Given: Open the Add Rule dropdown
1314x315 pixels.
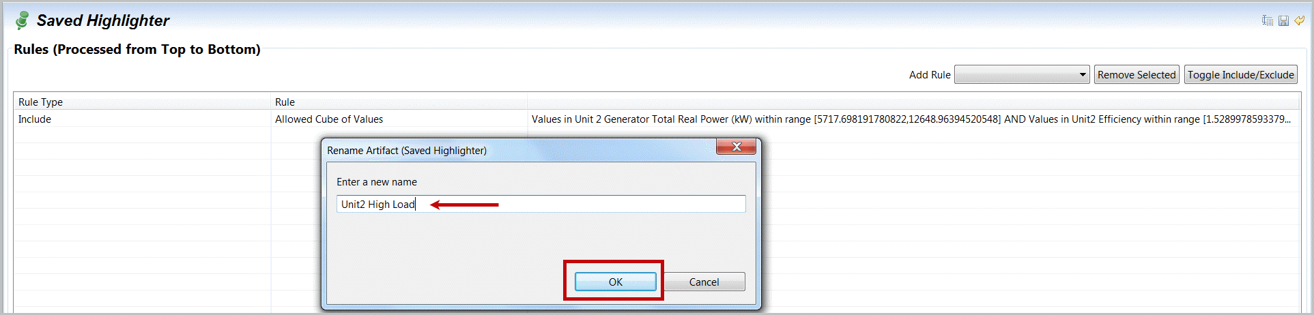Looking at the screenshot, I should tap(1021, 75).
